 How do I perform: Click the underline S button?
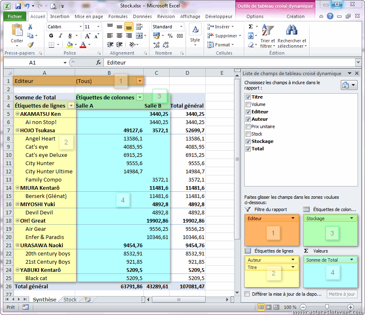[70, 36]
